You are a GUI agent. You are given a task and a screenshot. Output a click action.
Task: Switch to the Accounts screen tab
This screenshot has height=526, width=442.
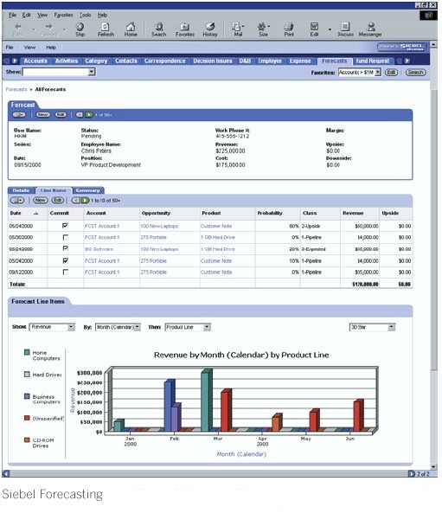click(35, 61)
